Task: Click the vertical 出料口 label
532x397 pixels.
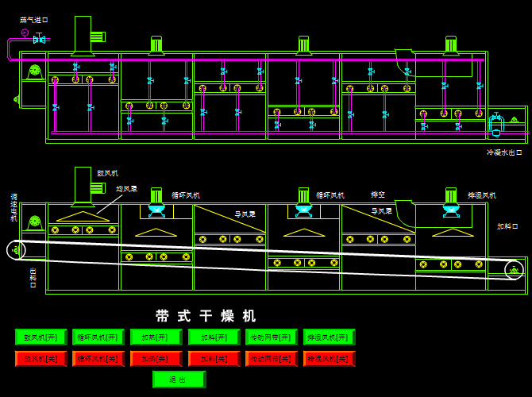Action: pyautogui.click(x=33, y=278)
